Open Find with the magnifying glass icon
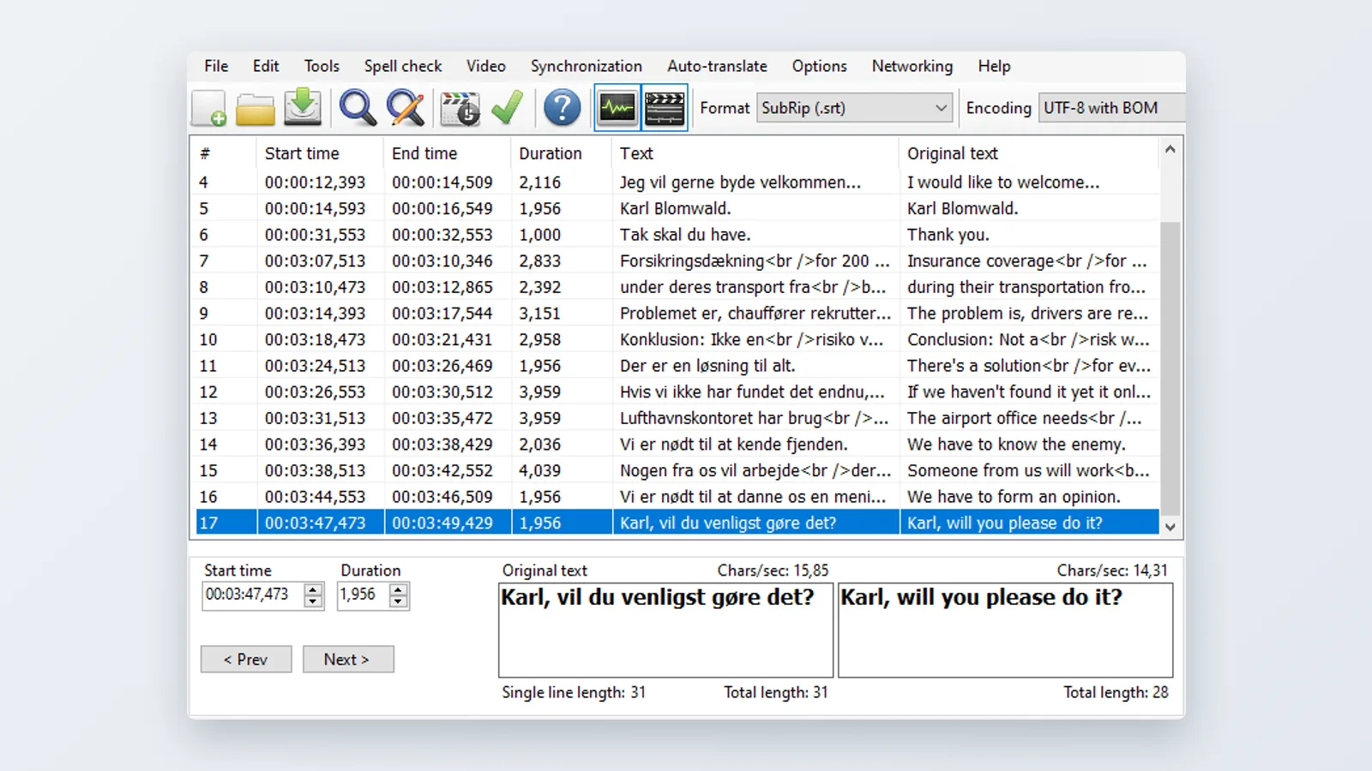This screenshot has height=771, width=1372. pyautogui.click(x=358, y=108)
